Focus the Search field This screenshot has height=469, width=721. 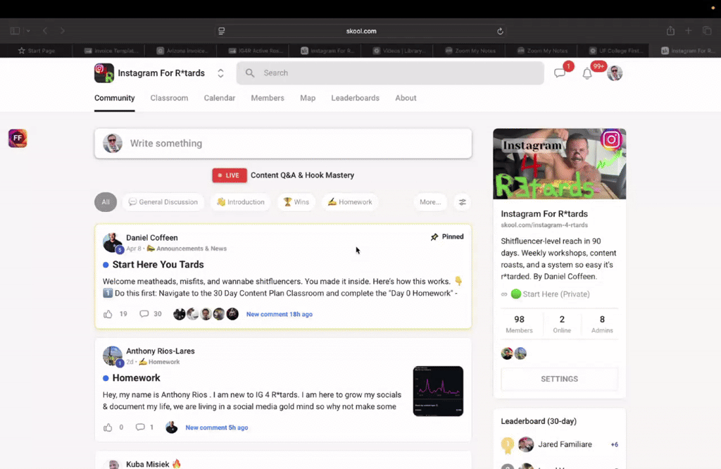point(390,73)
